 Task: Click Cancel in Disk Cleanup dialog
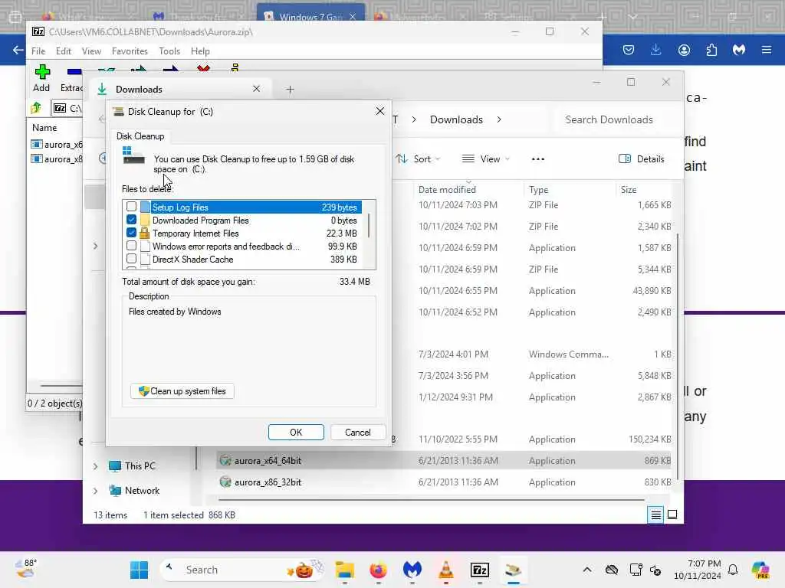[x=357, y=432]
